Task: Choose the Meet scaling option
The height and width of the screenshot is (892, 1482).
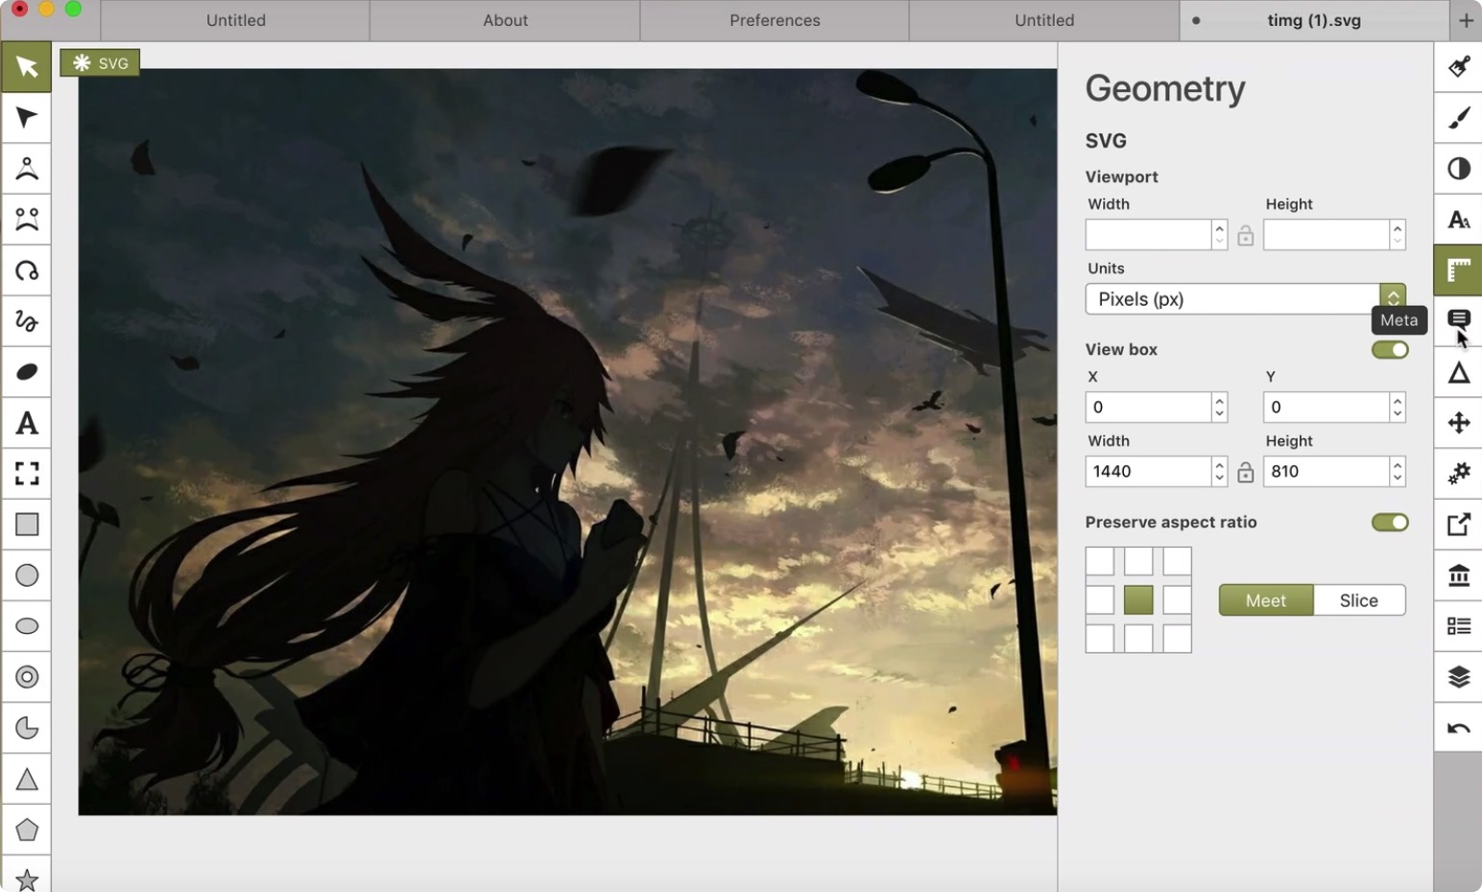Action: [x=1266, y=600]
